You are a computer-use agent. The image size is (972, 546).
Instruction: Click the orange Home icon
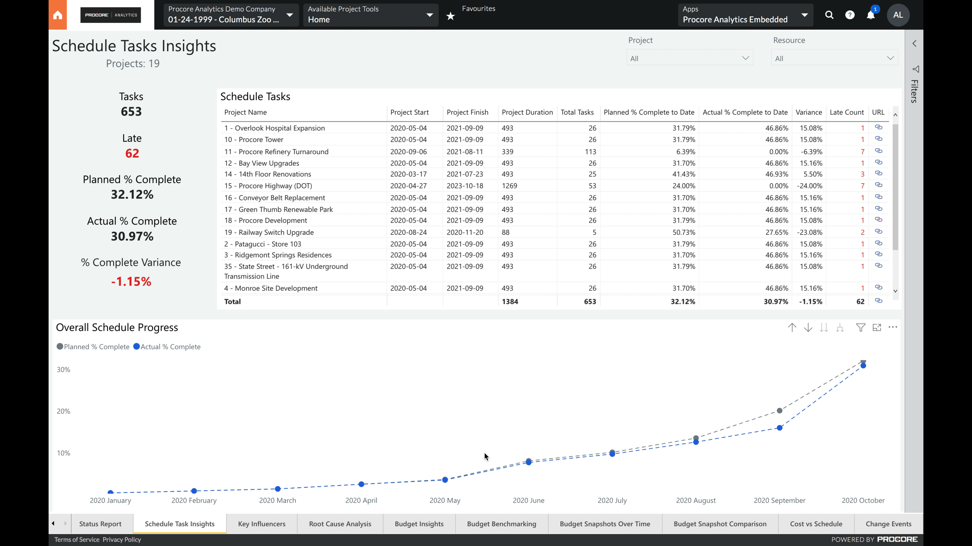point(57,15)
